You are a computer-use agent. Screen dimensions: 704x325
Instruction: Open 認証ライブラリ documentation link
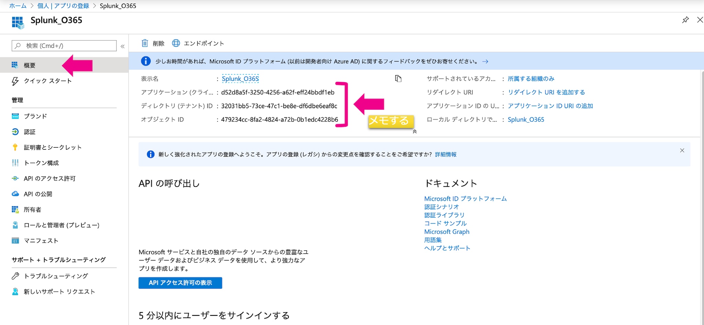444,215
